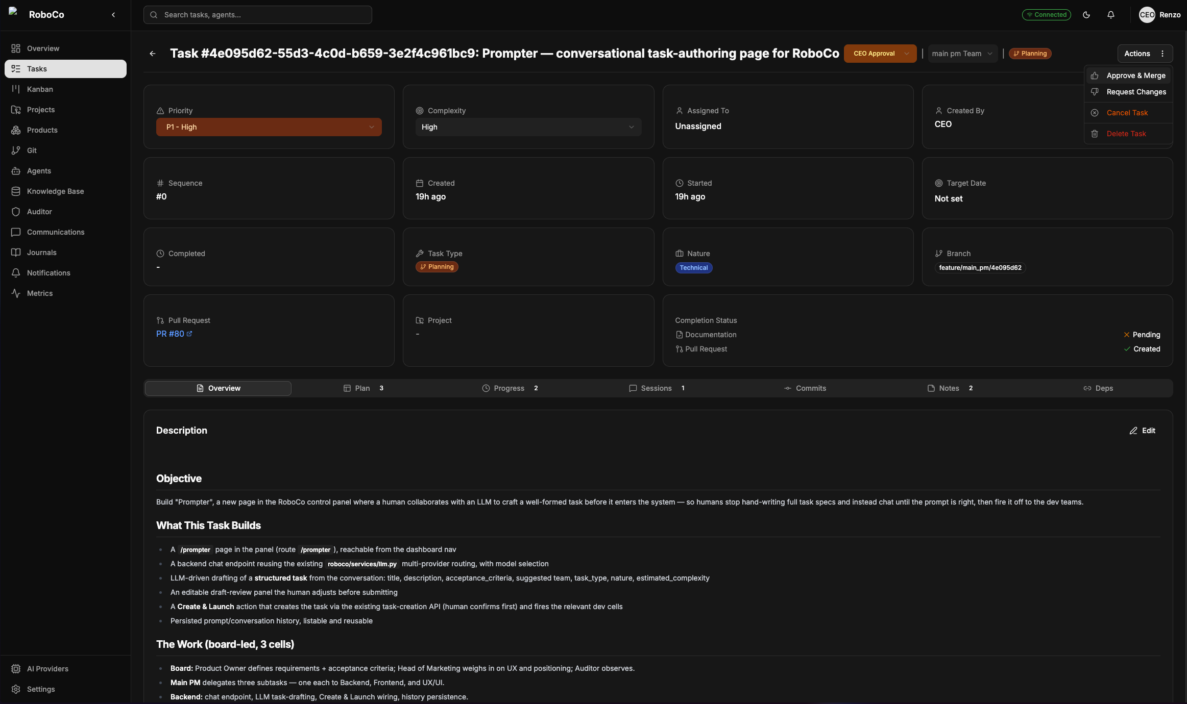Screen dimensions: 1187x704
Task: Click the 'What This Task Builds' heading
Action: [208, 525]
